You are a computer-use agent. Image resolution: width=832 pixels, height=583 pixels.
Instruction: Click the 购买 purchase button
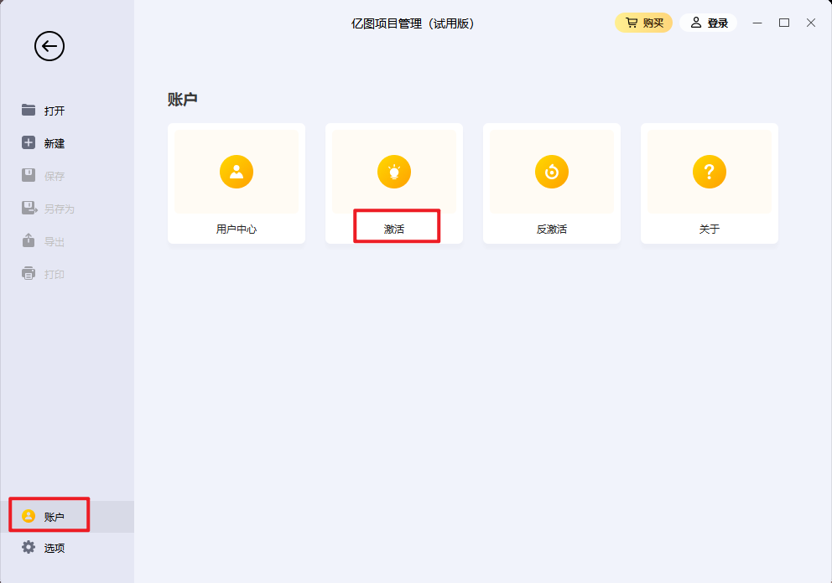pyautogui.click(x=643, y=23)
